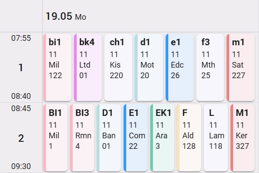This screenshot has height=173, width=259.
Task: Click the 09:30 end time label
Action: pos(21,166)
